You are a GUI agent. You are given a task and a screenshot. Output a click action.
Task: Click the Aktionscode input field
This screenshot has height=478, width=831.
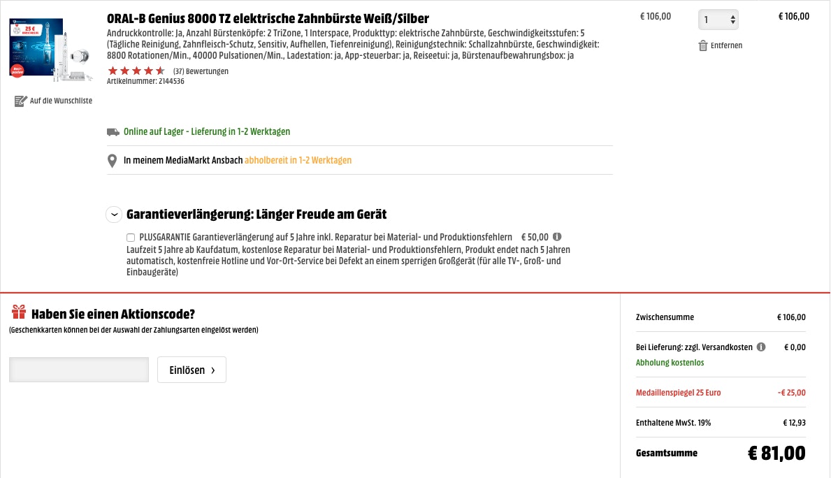coord(79,370)
